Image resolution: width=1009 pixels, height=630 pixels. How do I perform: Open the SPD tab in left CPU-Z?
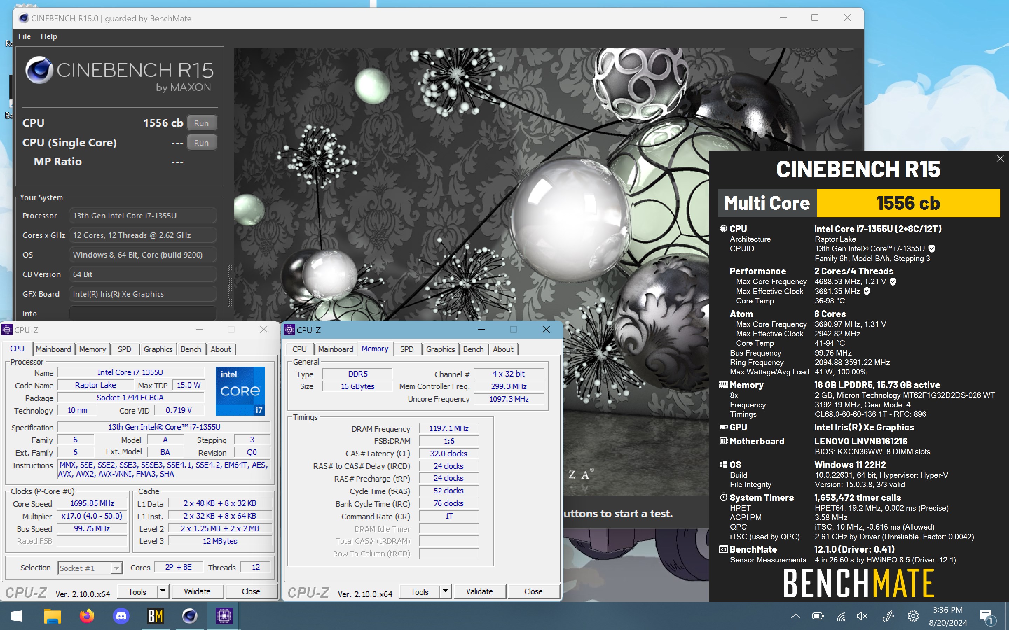pyautogui.click(x=124, y=349)
